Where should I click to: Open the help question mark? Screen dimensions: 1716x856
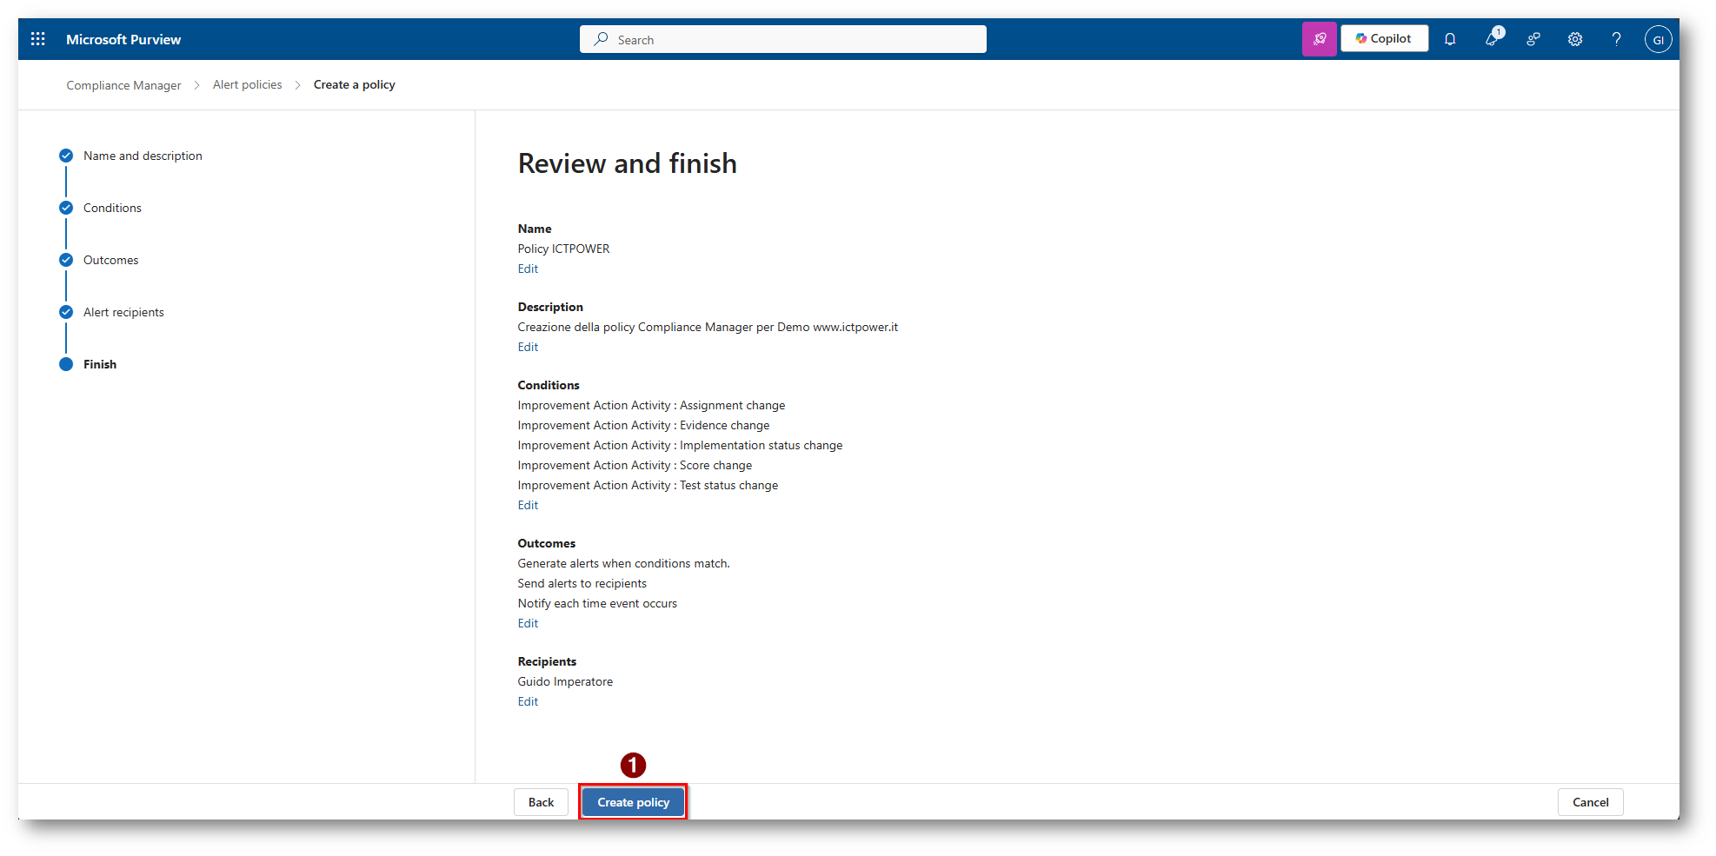point(1616,39)
